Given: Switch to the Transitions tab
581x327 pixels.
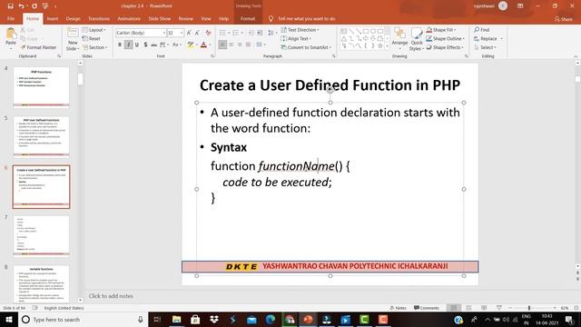Looking at the screenshot, I should [99, 18].
